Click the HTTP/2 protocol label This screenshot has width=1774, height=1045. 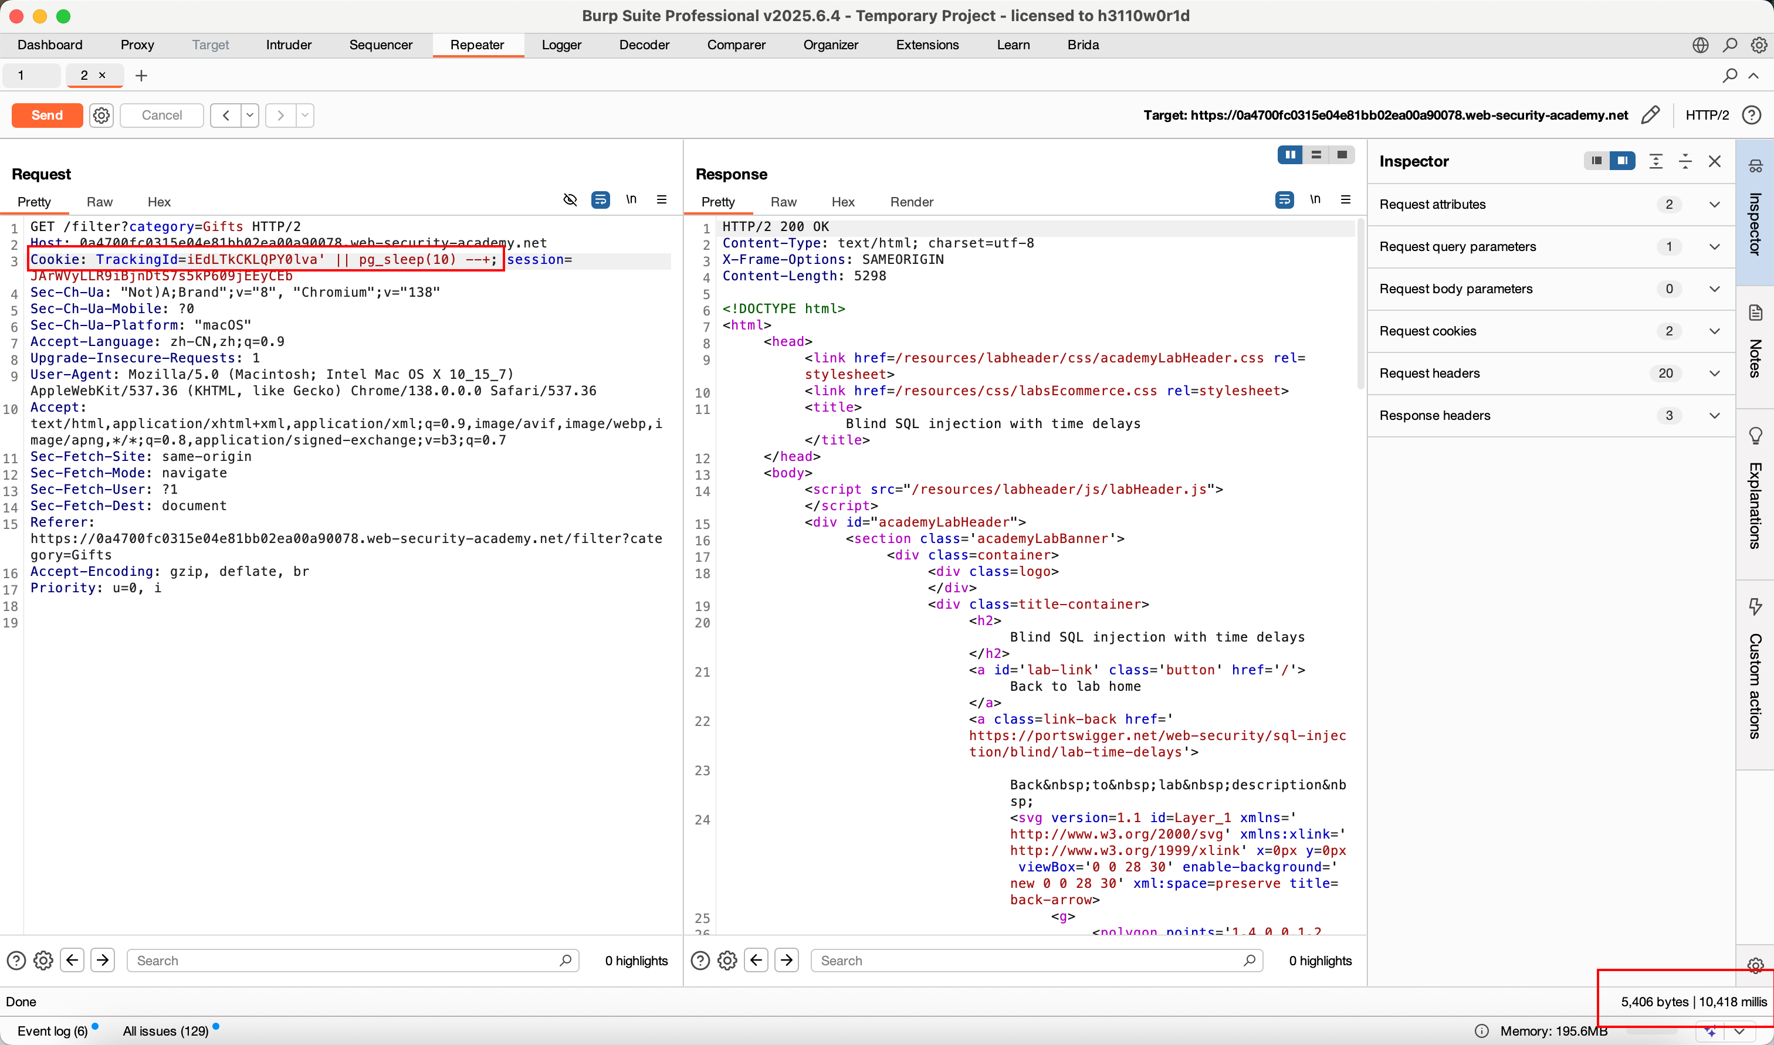pyautogui.click(x=1707, y=115)
